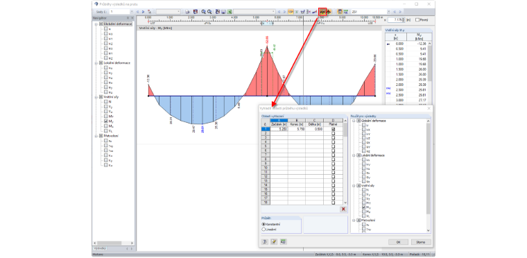Open the Sady č. dropdown
This screenshot has height=258, width=527.
[x=132, y=12]
